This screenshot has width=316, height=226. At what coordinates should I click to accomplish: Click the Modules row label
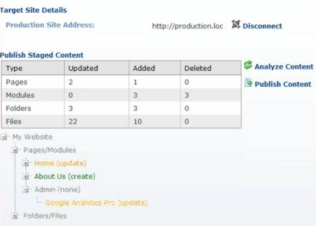[x=20, y=95]
